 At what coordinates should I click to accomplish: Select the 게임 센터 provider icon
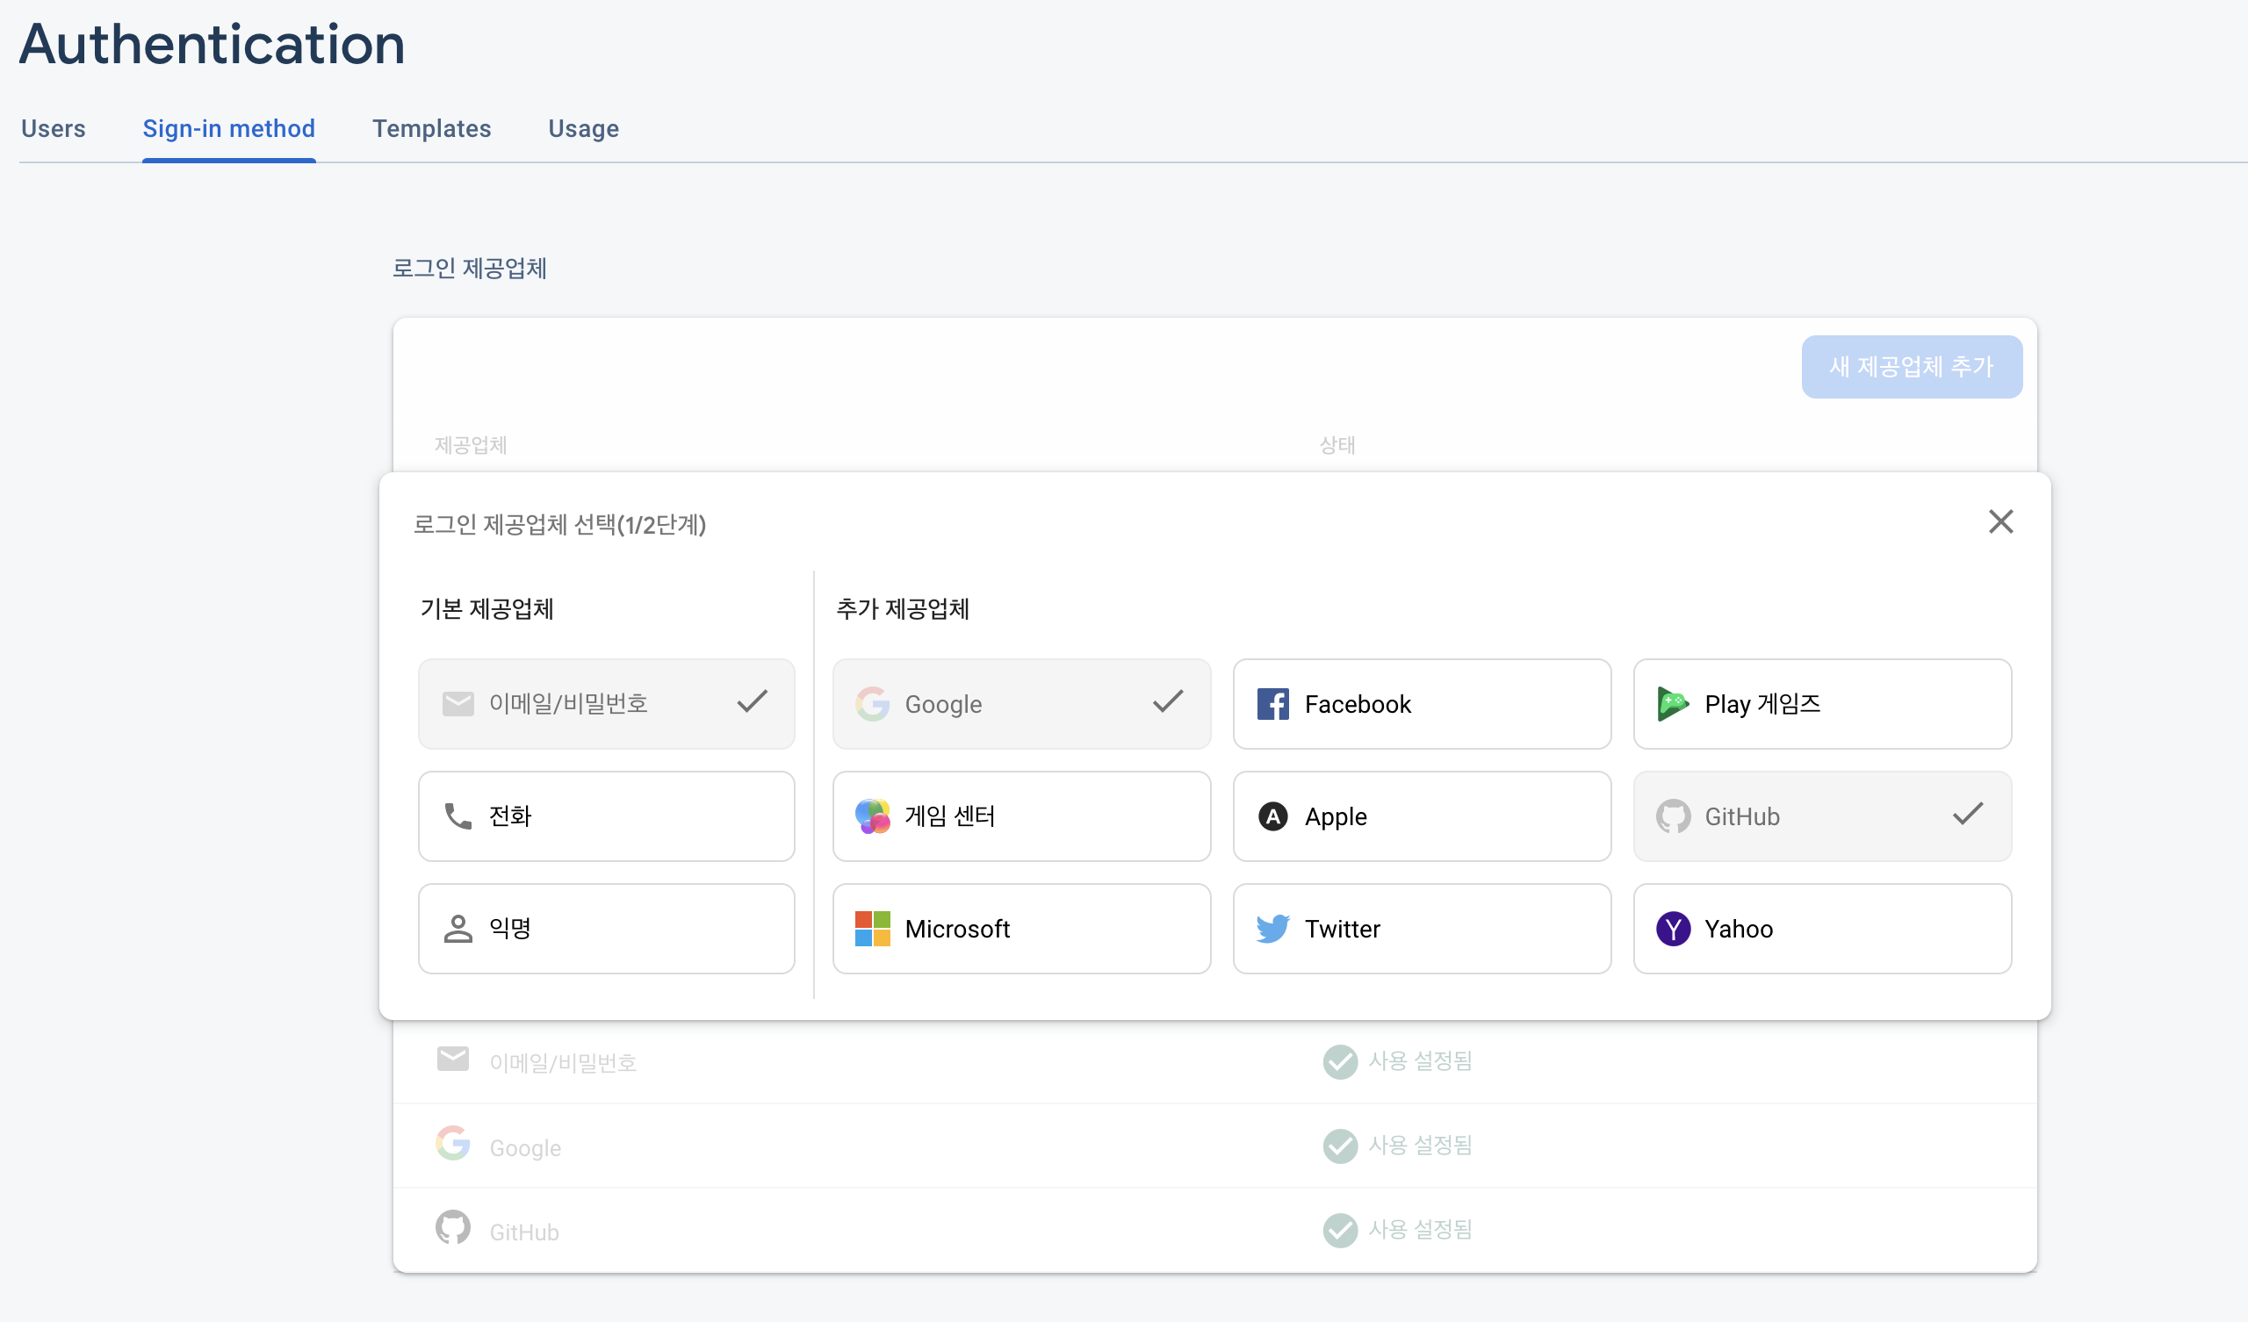click(x=872, y=816)
